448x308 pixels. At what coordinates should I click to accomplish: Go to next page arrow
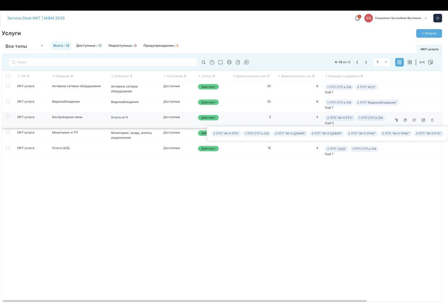pyautogui.click(x=366, y=62)
